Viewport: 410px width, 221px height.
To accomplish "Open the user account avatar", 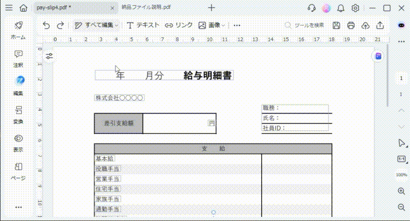I will tap(326, 8).
